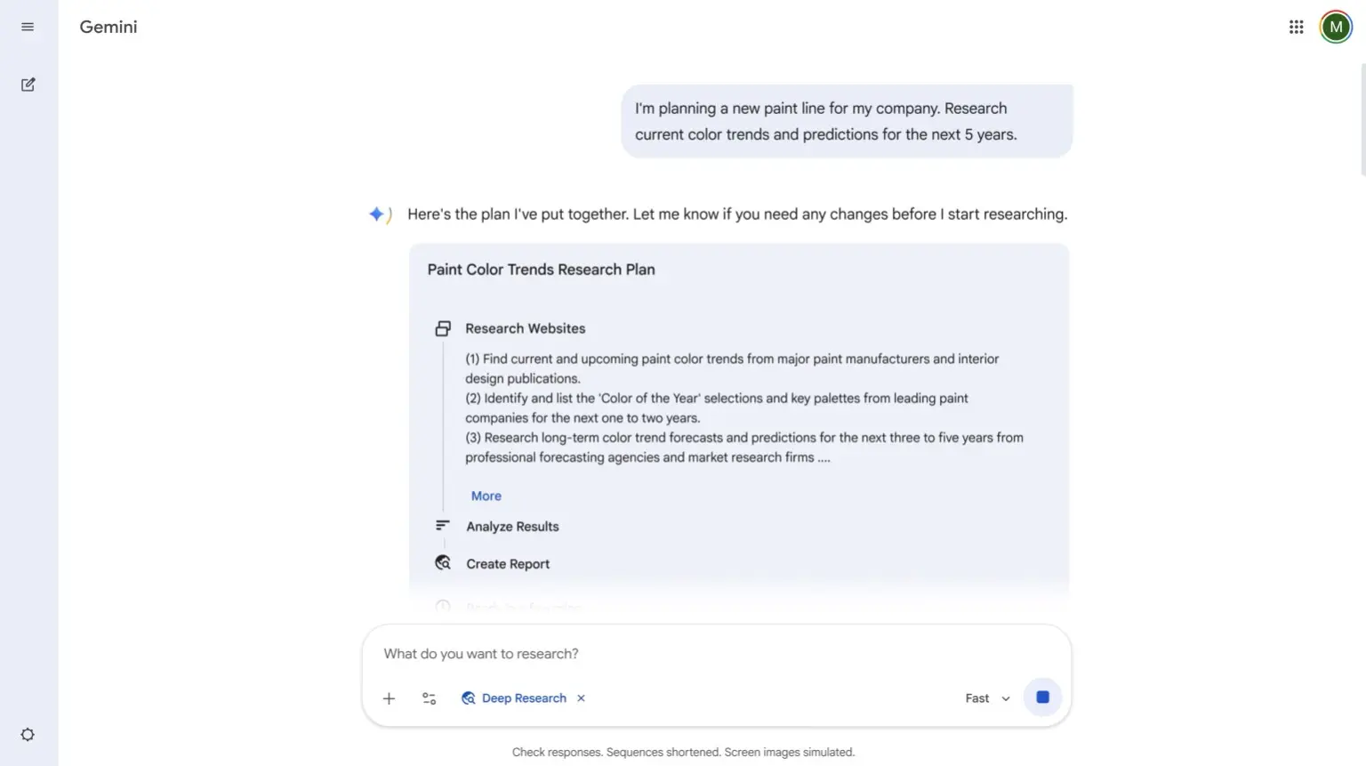Open the hamburger main menu

[x=28, y=27]
